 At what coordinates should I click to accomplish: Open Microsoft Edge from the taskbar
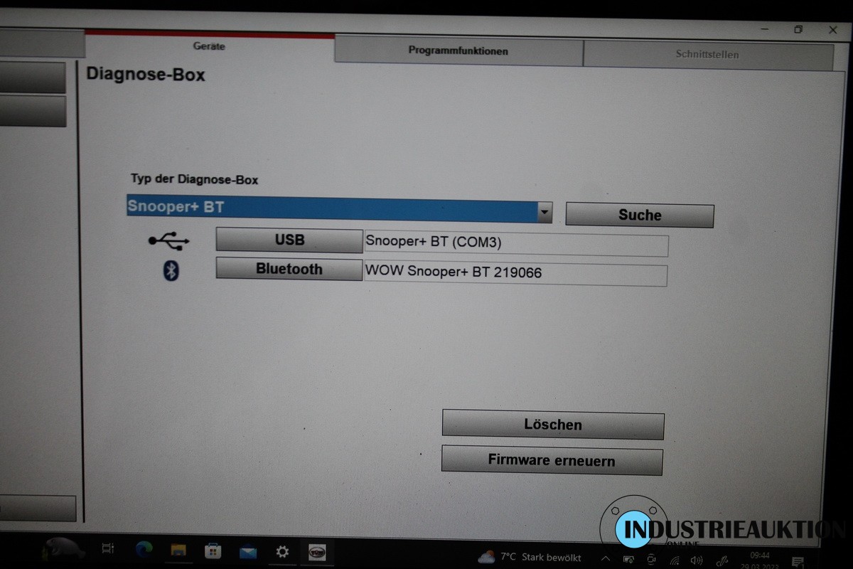pos(144,549)
